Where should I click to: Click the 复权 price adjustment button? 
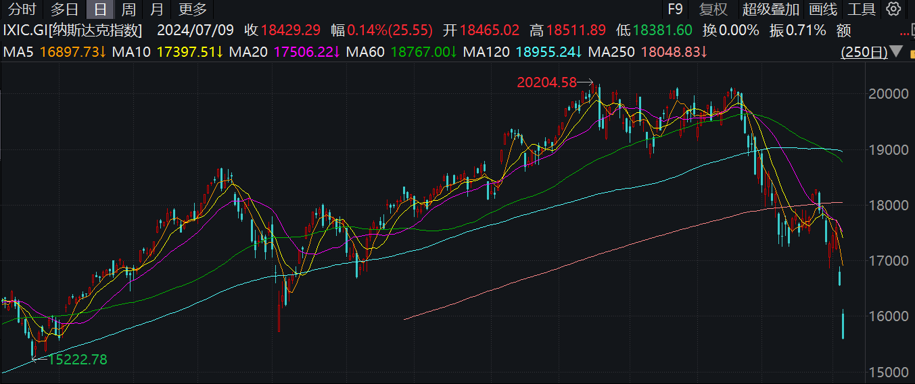coord(713,9)
